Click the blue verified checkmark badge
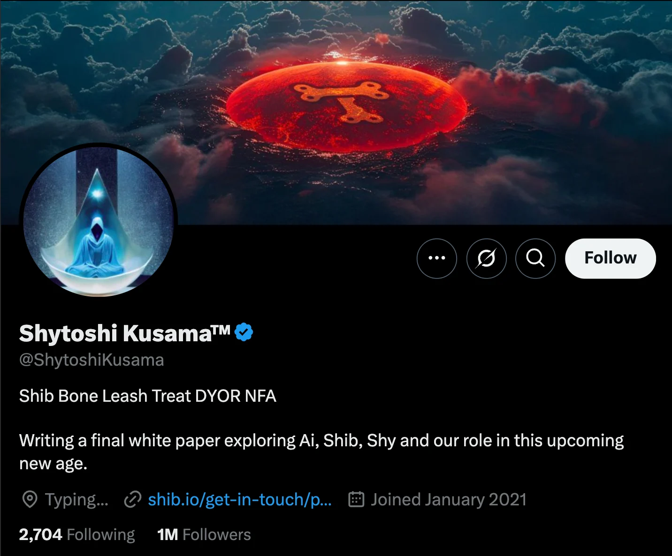The width and height of the screenshot is (672, 556). [244, 332]
